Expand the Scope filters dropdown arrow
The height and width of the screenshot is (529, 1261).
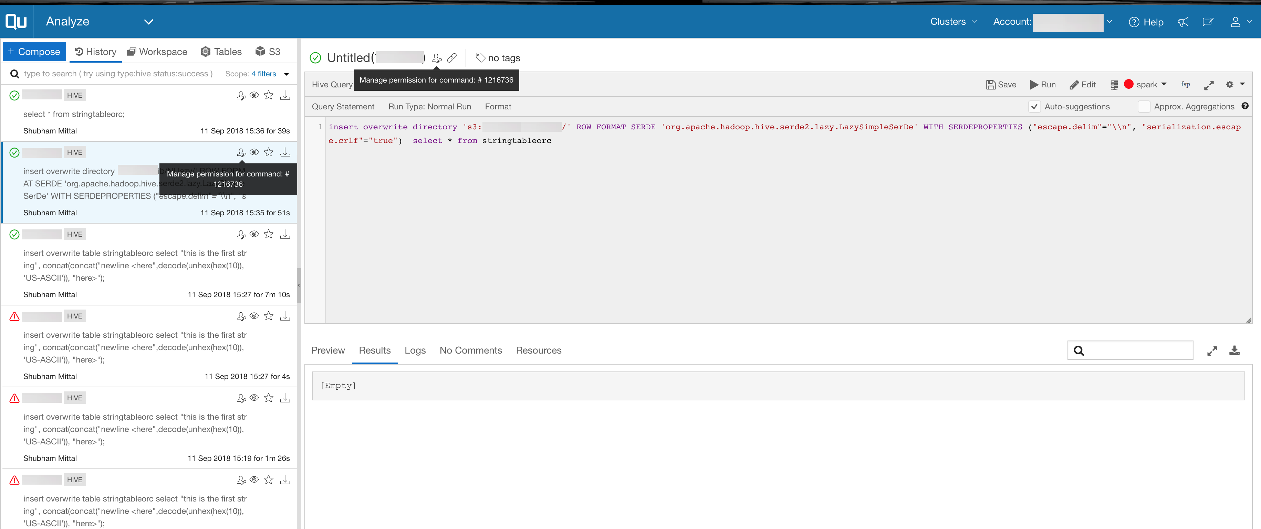286,74
